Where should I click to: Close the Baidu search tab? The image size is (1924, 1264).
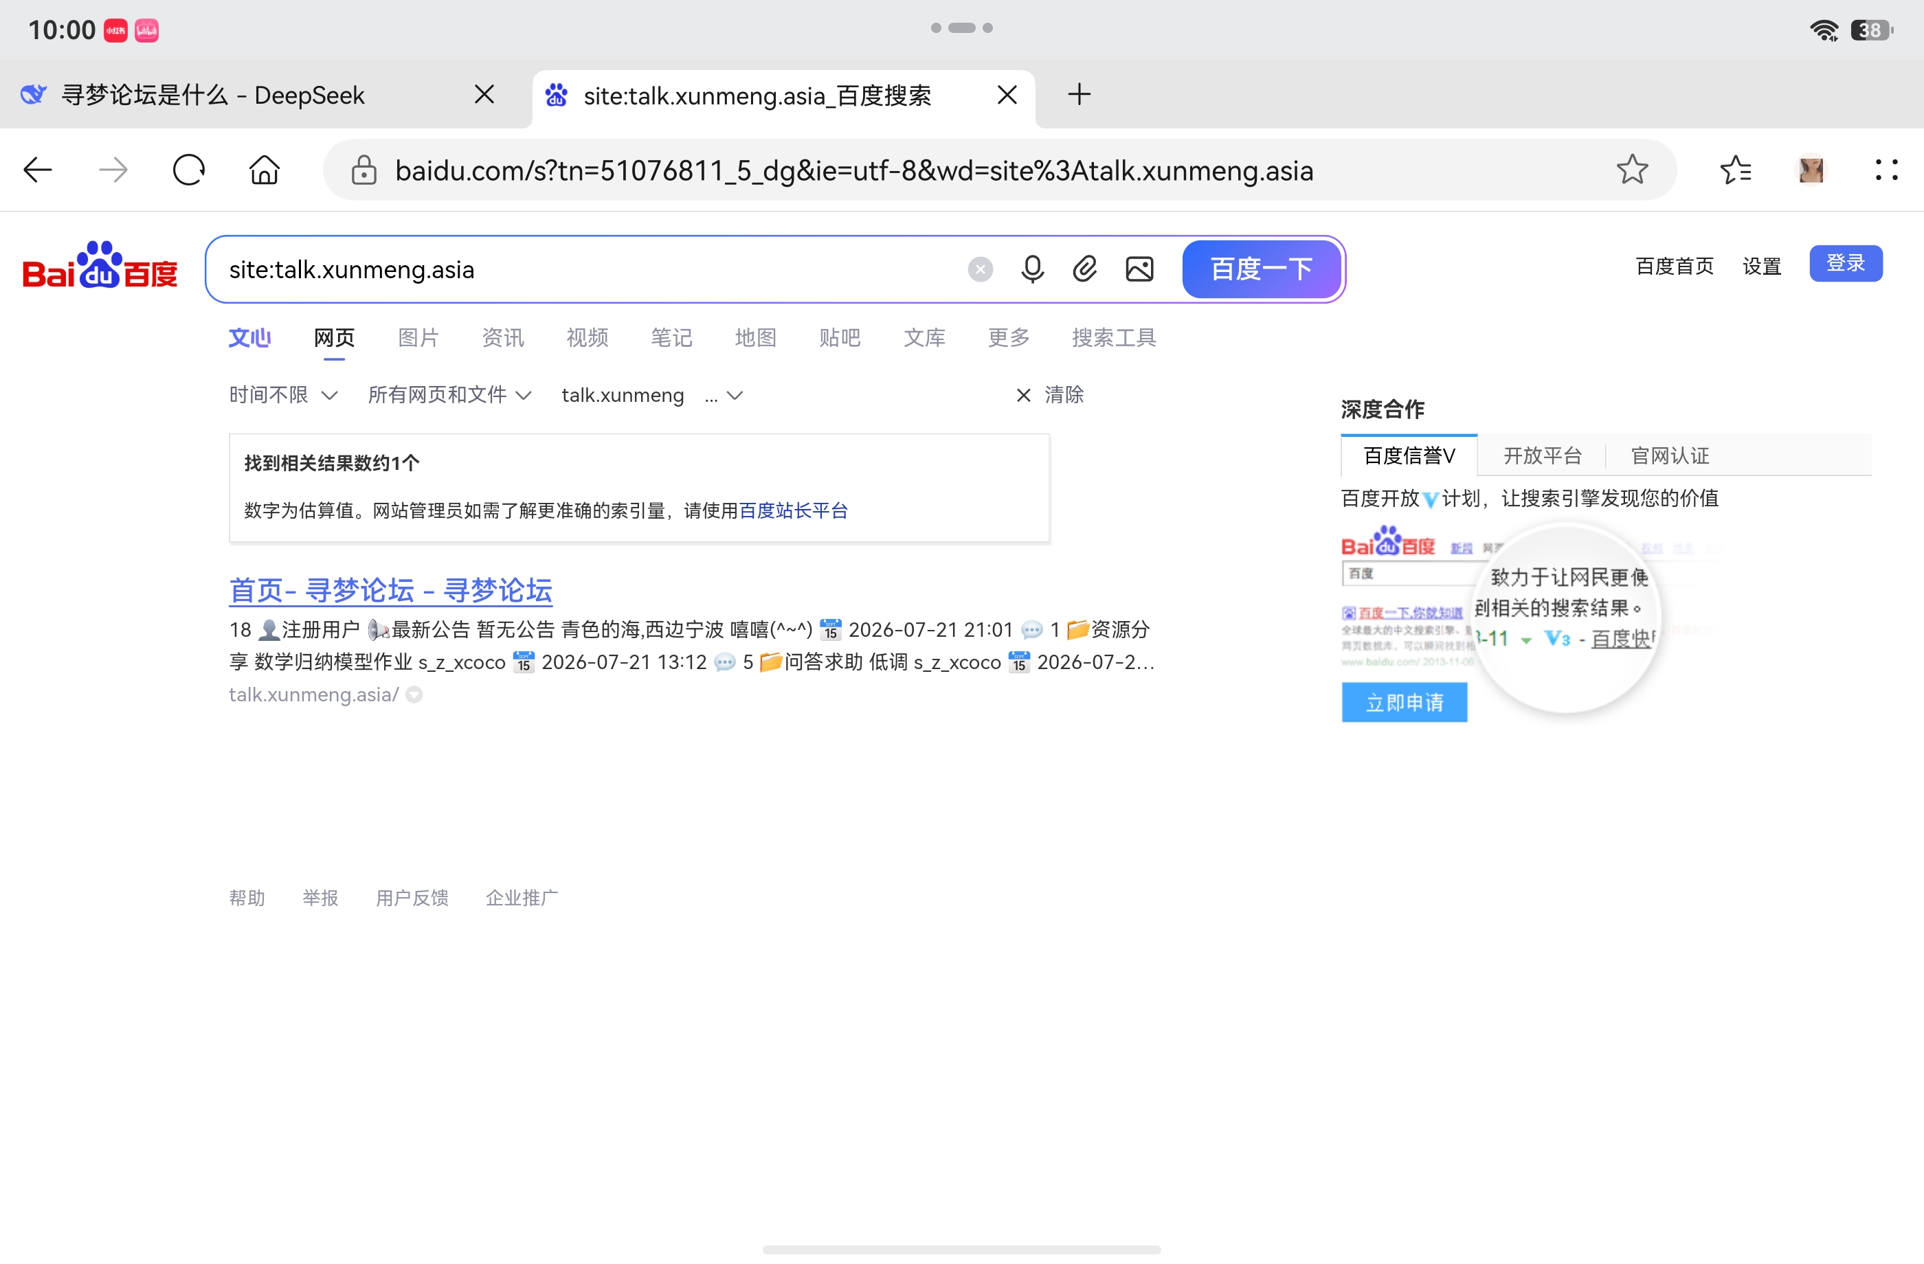pos(1007,95)
